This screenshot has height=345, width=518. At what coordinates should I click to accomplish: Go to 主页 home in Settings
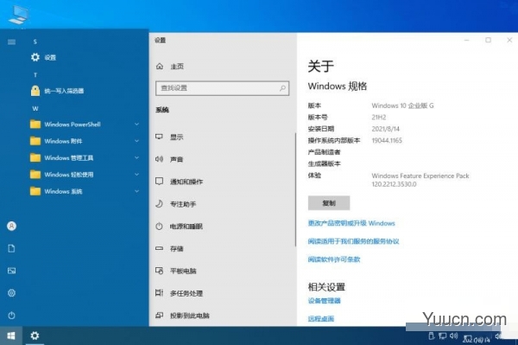click(x=169, y=67)
